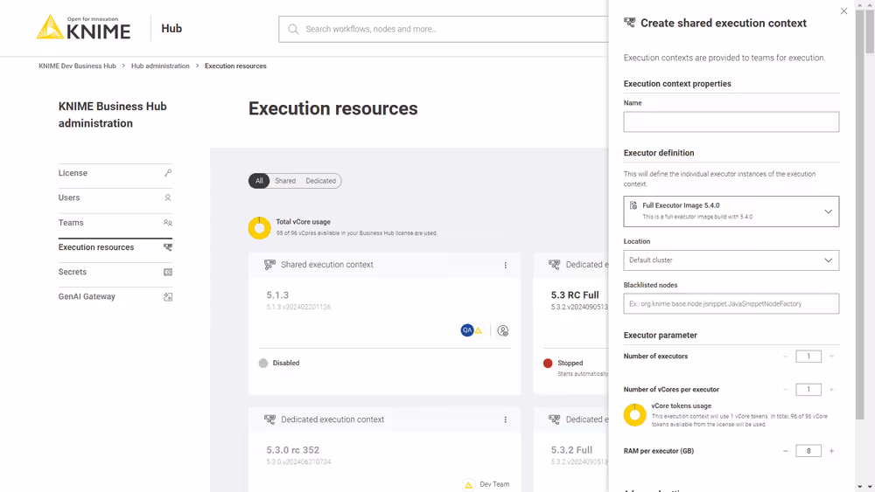Click the Total vCore usage donut chart
This screenshot has height=492, width=875.
point(260,228)
